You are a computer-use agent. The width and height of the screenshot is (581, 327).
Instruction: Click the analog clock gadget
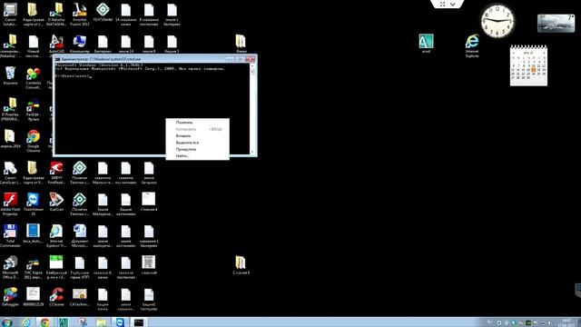[497, 21]
